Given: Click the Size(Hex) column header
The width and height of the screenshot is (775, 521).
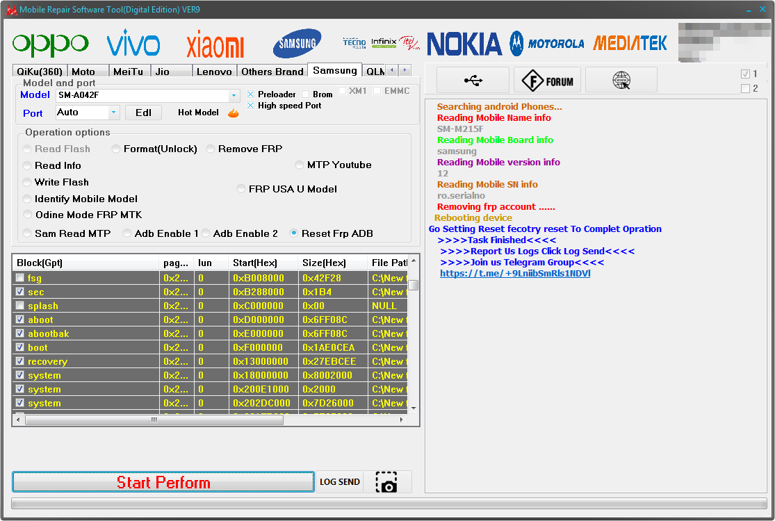Looking at the screenshot, I should tap(332, 263).
